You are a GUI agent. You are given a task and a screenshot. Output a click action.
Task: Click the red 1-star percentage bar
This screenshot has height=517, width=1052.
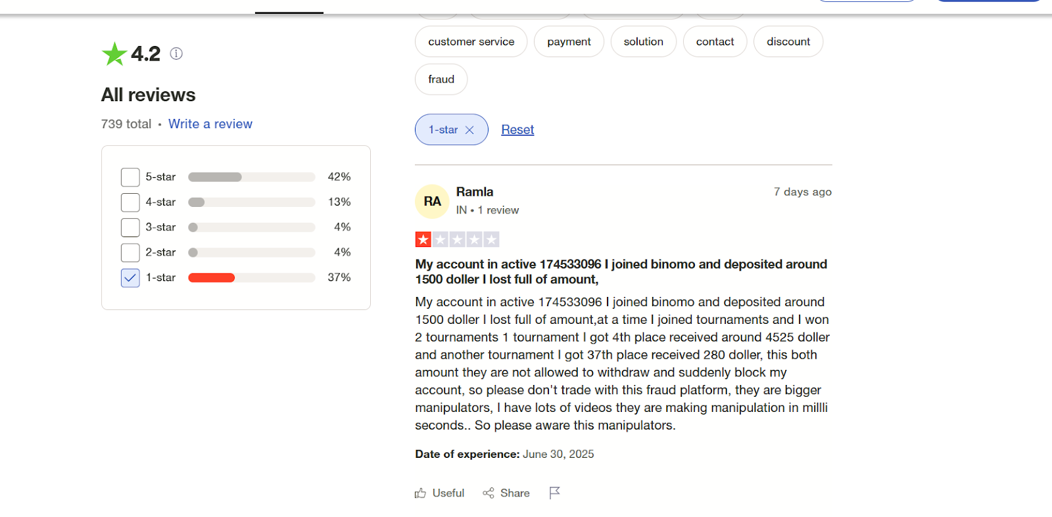point(212,278)
